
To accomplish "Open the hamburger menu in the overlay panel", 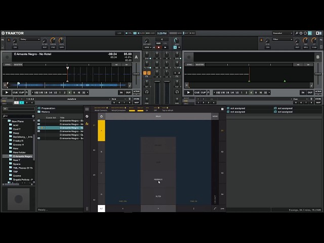I will point(87,109).
